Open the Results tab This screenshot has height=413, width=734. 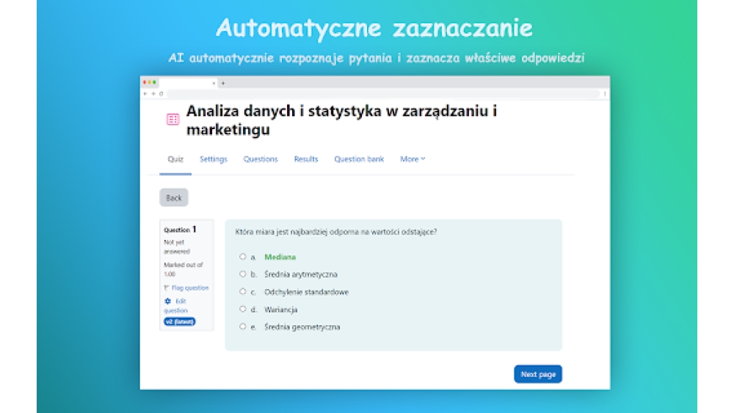pyautogui.click(x=306, y=159)
